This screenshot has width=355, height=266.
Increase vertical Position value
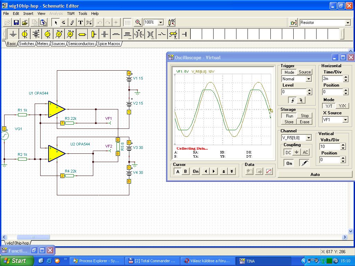pos(343,158)
